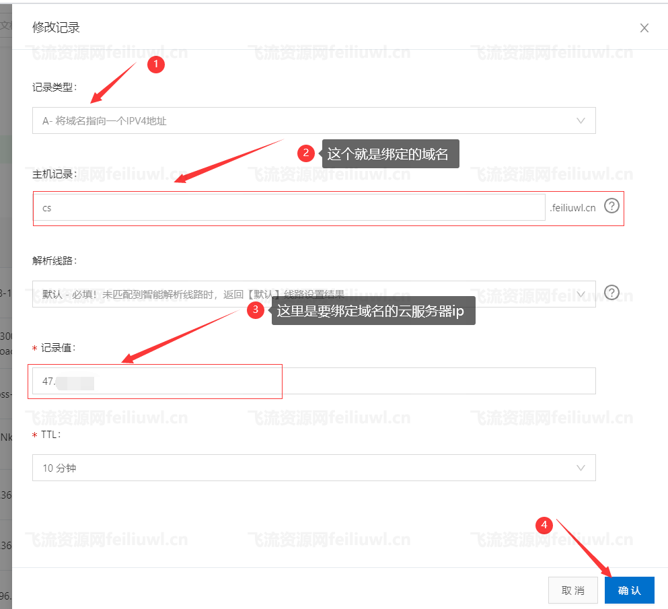Click the 记录值 input field
Screen dimensions: 668x609
(314, 381)
